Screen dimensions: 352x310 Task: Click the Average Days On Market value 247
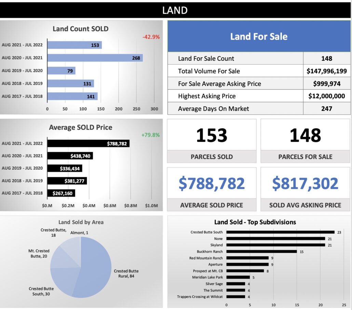tap(326, 109)
